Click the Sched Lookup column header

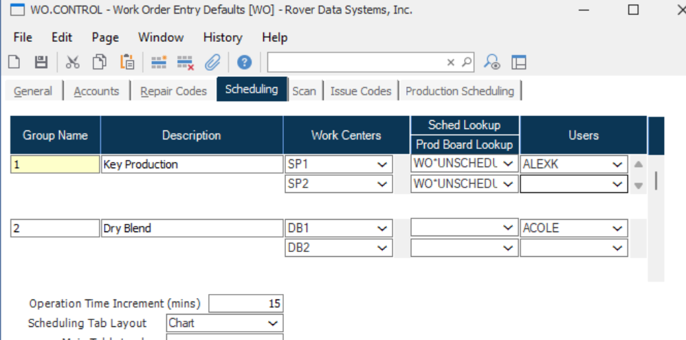click(x=464, y=125)
